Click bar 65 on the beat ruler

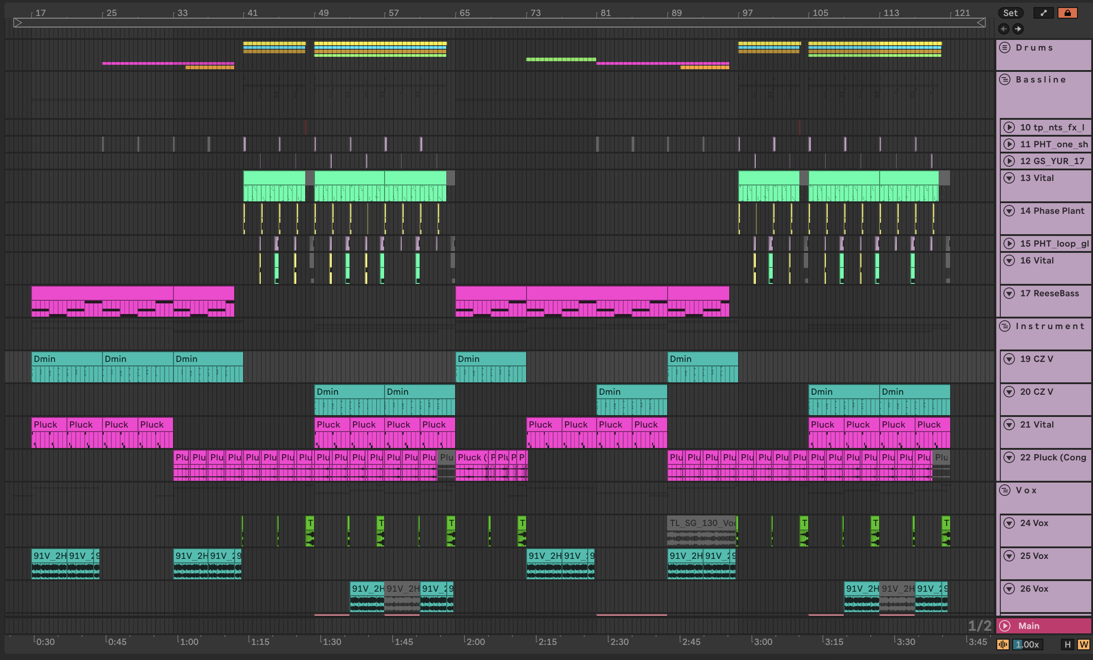click(464, 13)
